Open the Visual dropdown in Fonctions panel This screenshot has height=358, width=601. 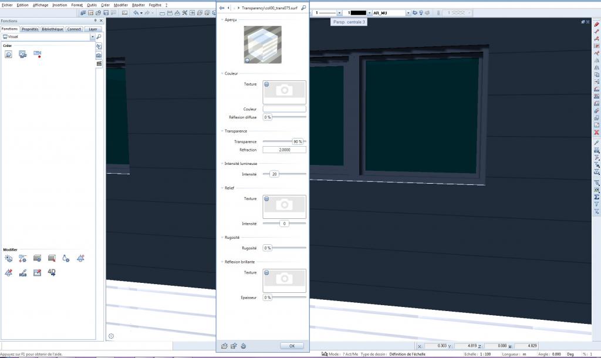tap(92, 37)
